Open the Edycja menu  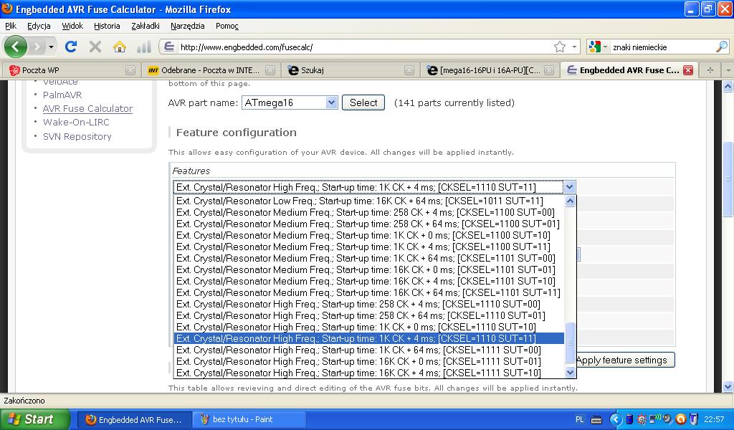click(39, 26)
